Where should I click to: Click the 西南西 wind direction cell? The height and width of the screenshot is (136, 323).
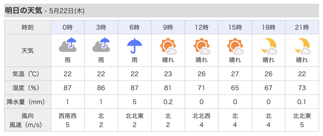68,116
